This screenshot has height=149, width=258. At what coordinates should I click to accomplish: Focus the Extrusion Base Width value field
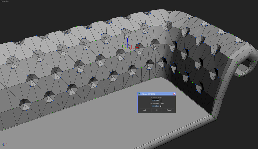[156, 106]
